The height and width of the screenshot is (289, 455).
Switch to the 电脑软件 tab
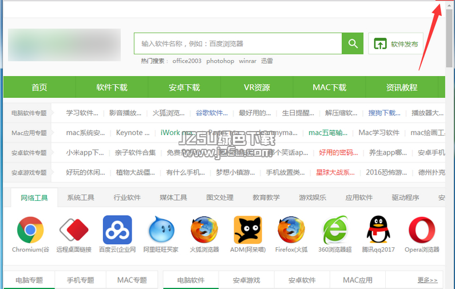pyautogui.click(x=191, y=280)
